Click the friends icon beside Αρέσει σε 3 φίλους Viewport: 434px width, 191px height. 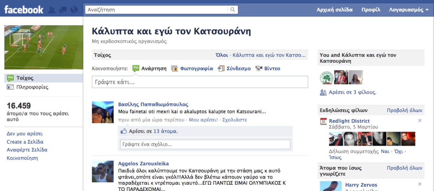(323, 92)
